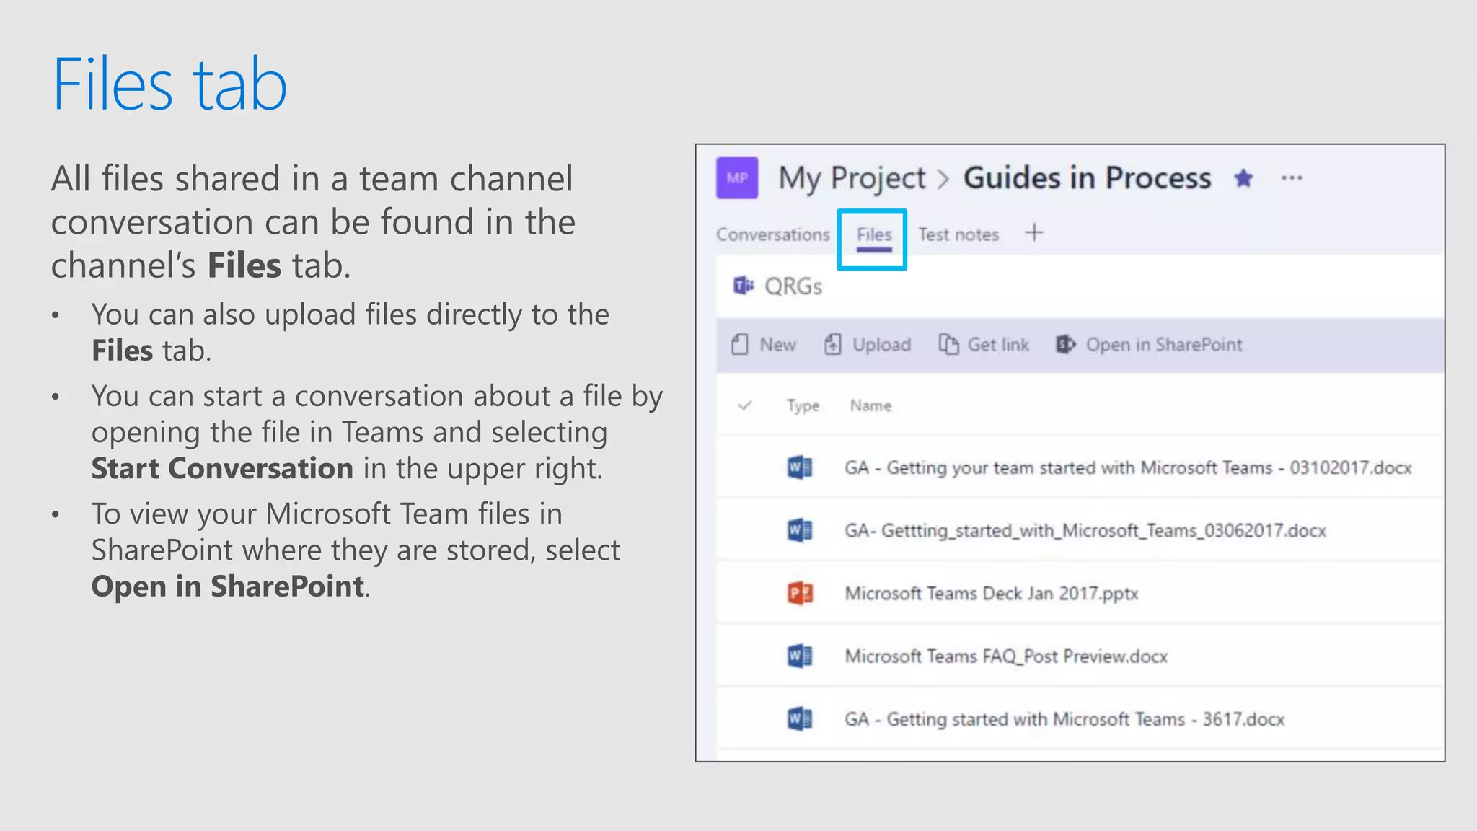Open Microsoft Teams Deck Jan 2017.pptx

(x=991, y=594)
